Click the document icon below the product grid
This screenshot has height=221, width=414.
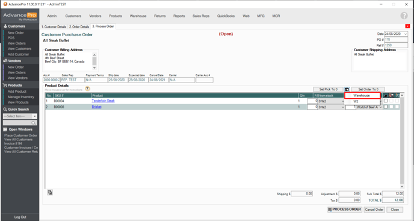[50, 193]
